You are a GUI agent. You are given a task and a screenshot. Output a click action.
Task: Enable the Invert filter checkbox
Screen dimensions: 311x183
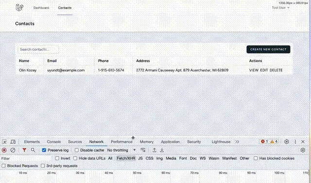point(57,158)
